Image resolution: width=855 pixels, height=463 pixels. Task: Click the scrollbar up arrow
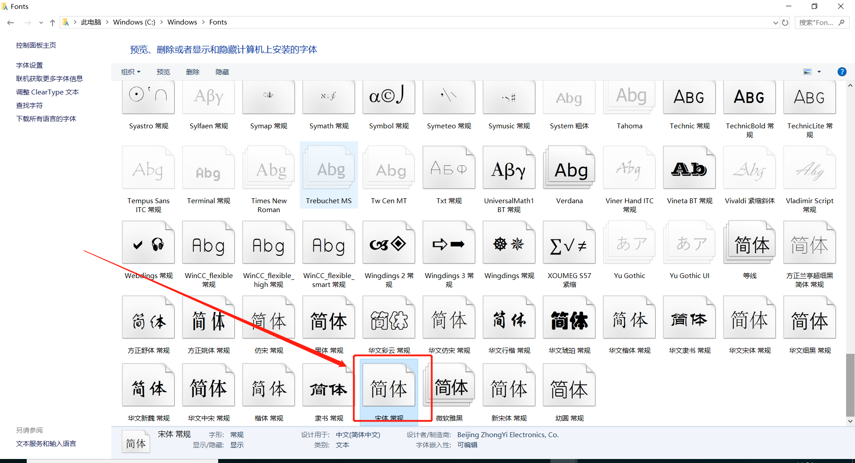850,85
